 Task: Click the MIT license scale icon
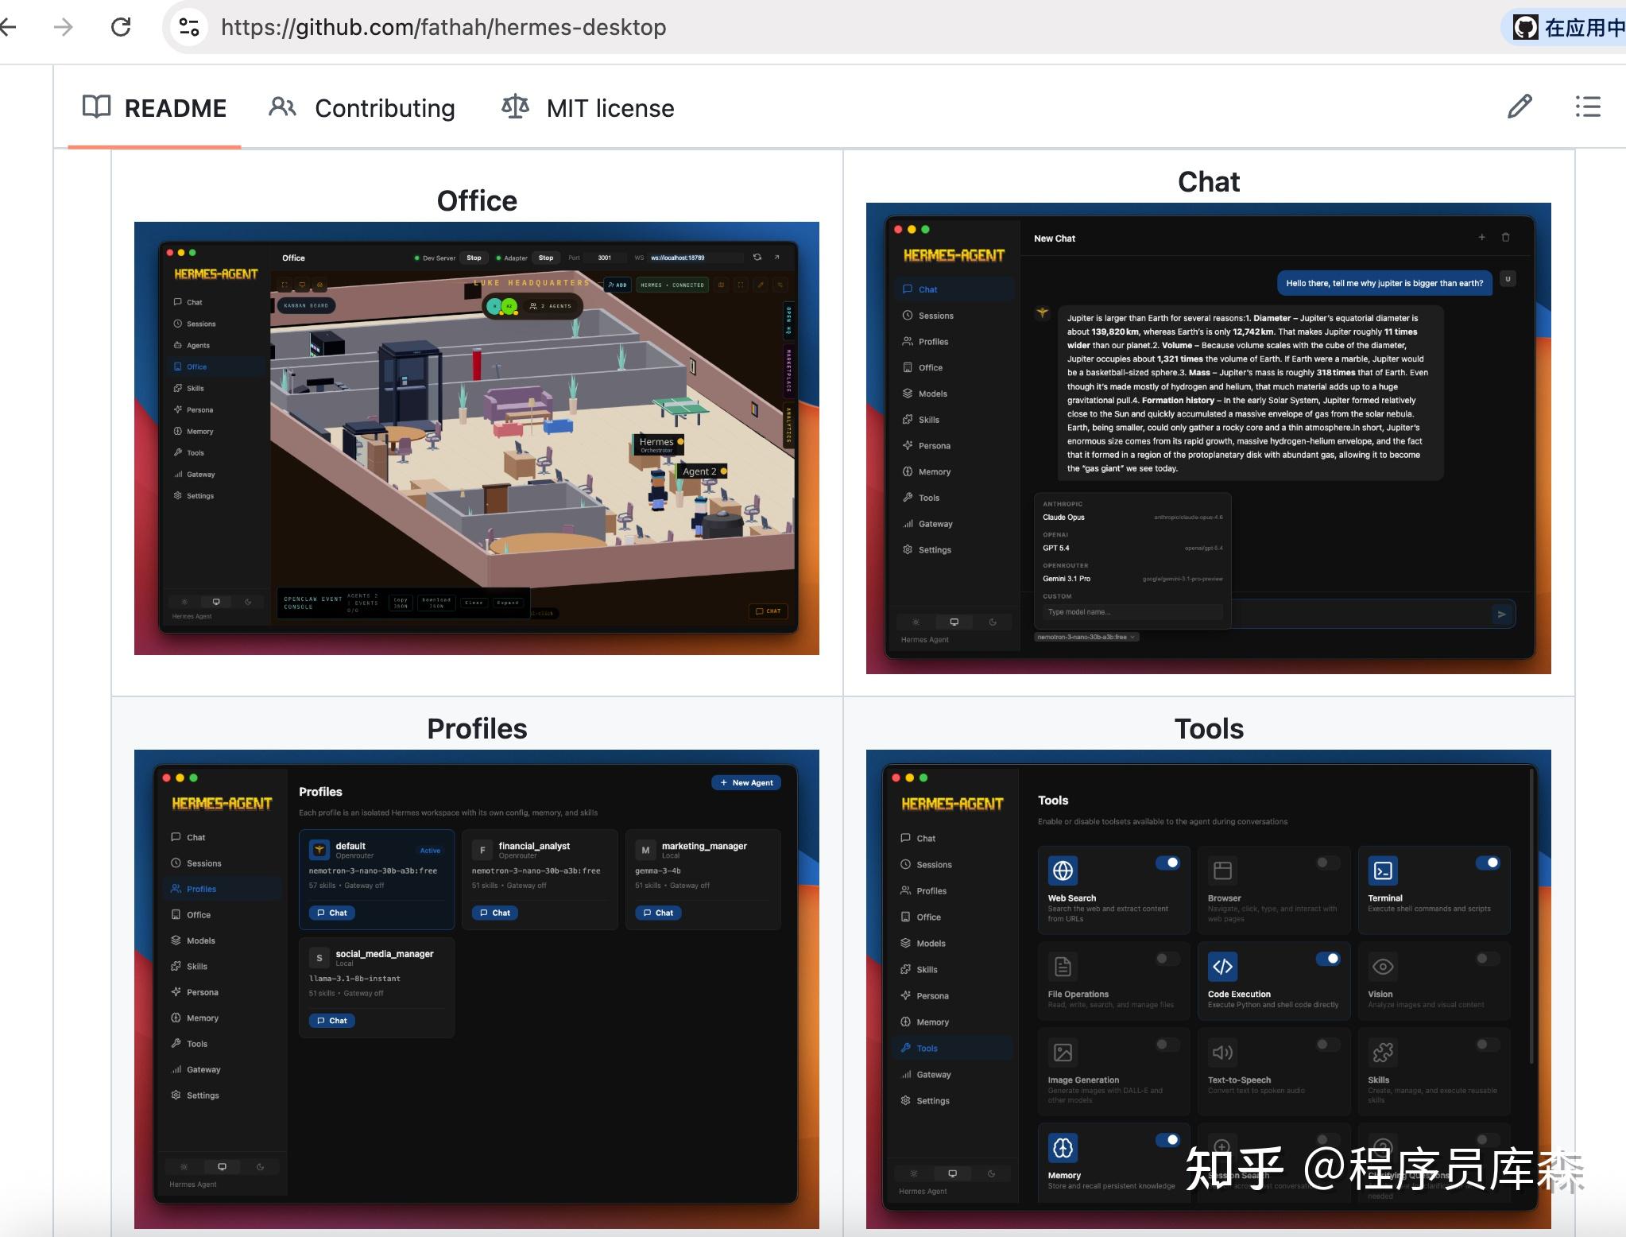tap(515, 107)
